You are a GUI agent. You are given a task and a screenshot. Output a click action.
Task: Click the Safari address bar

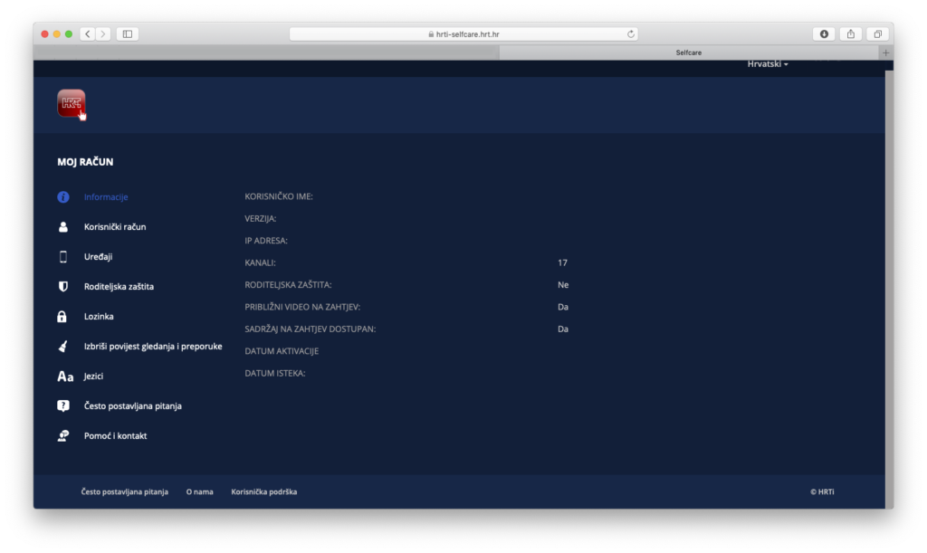coord(463,34)
